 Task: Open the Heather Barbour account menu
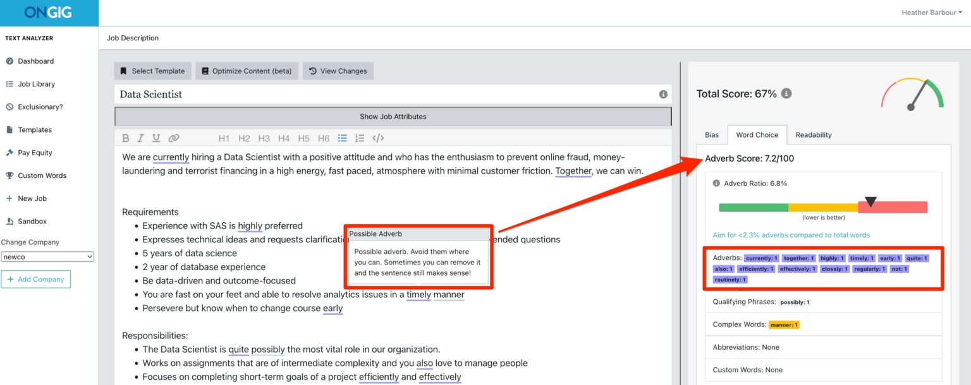(931, 12)
